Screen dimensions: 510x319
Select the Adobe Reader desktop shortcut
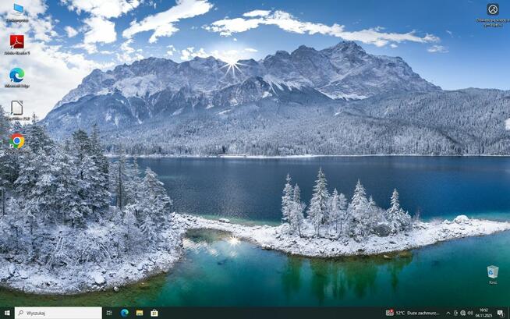[16, 42]
